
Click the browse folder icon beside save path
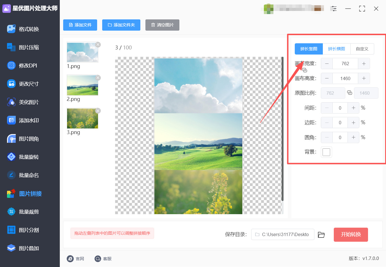321,235
